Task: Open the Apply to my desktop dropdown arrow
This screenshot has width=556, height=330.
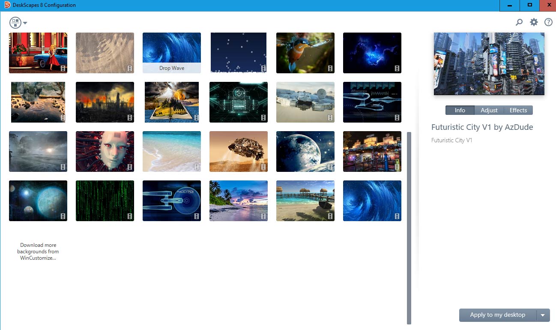Action: click(x=543, y=315)
